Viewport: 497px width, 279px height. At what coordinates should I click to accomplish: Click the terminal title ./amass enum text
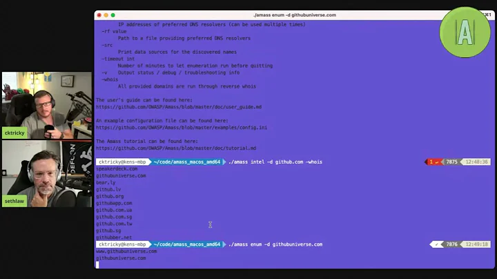point(295,15)
